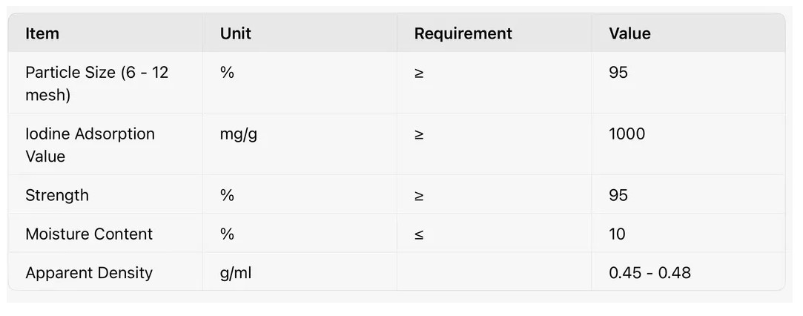The height and width of the screenshot is (316, 803).
Task: Select the Moisture Content value "10"
Action: 617,234
